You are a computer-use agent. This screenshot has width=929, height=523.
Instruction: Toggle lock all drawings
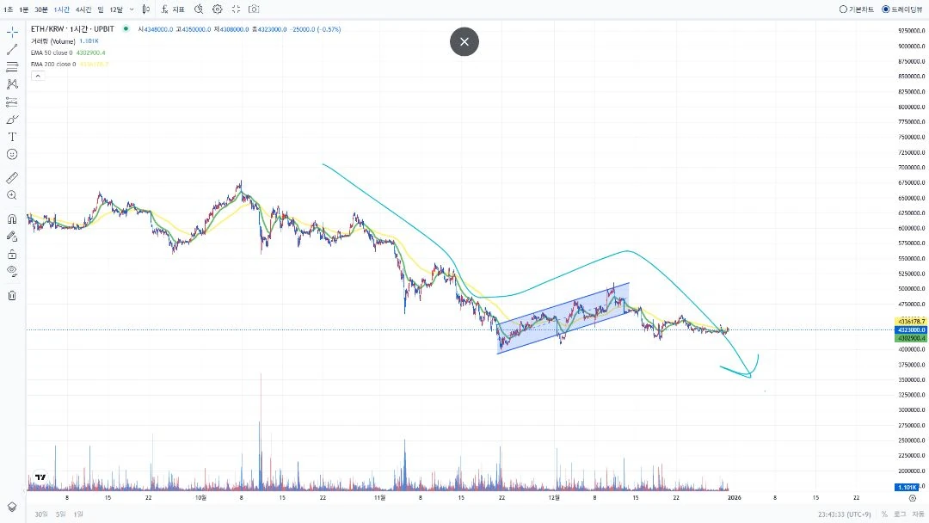pyautogui.click(x=12, y=254)
